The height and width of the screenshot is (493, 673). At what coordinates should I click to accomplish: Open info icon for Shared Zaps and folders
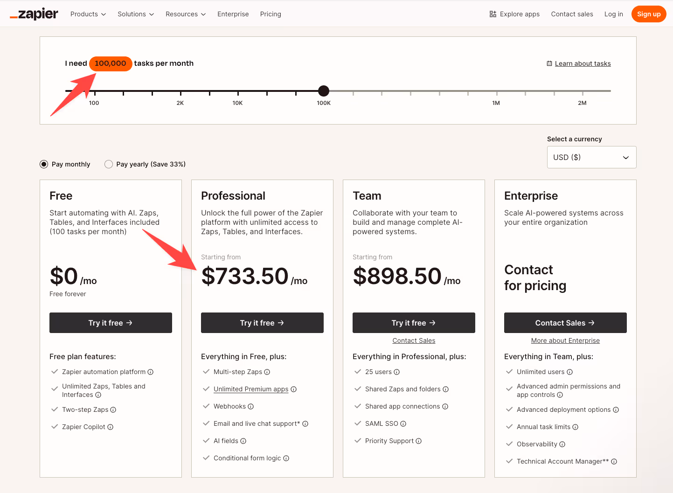pos(446,389)
